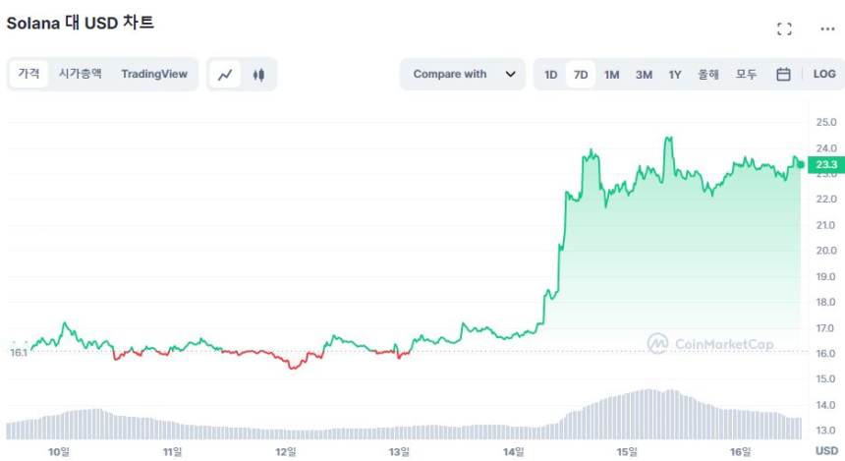The height and width of the screenshot is (461, 845).
Task: Select the 가격 tab
Action: pyautogui.click(x=29, y=74)
